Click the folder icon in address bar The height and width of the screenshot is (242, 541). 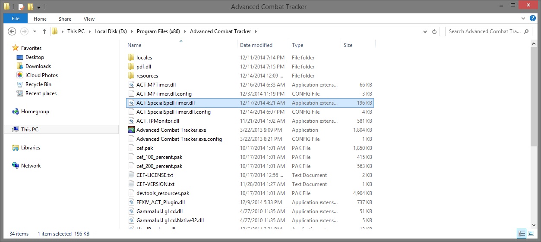point(54,31)
